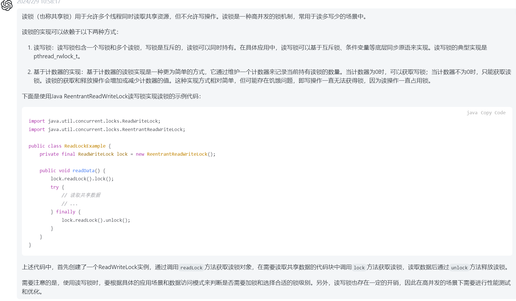
Task: Click the Copy Code button
Action: click(493, 113)
